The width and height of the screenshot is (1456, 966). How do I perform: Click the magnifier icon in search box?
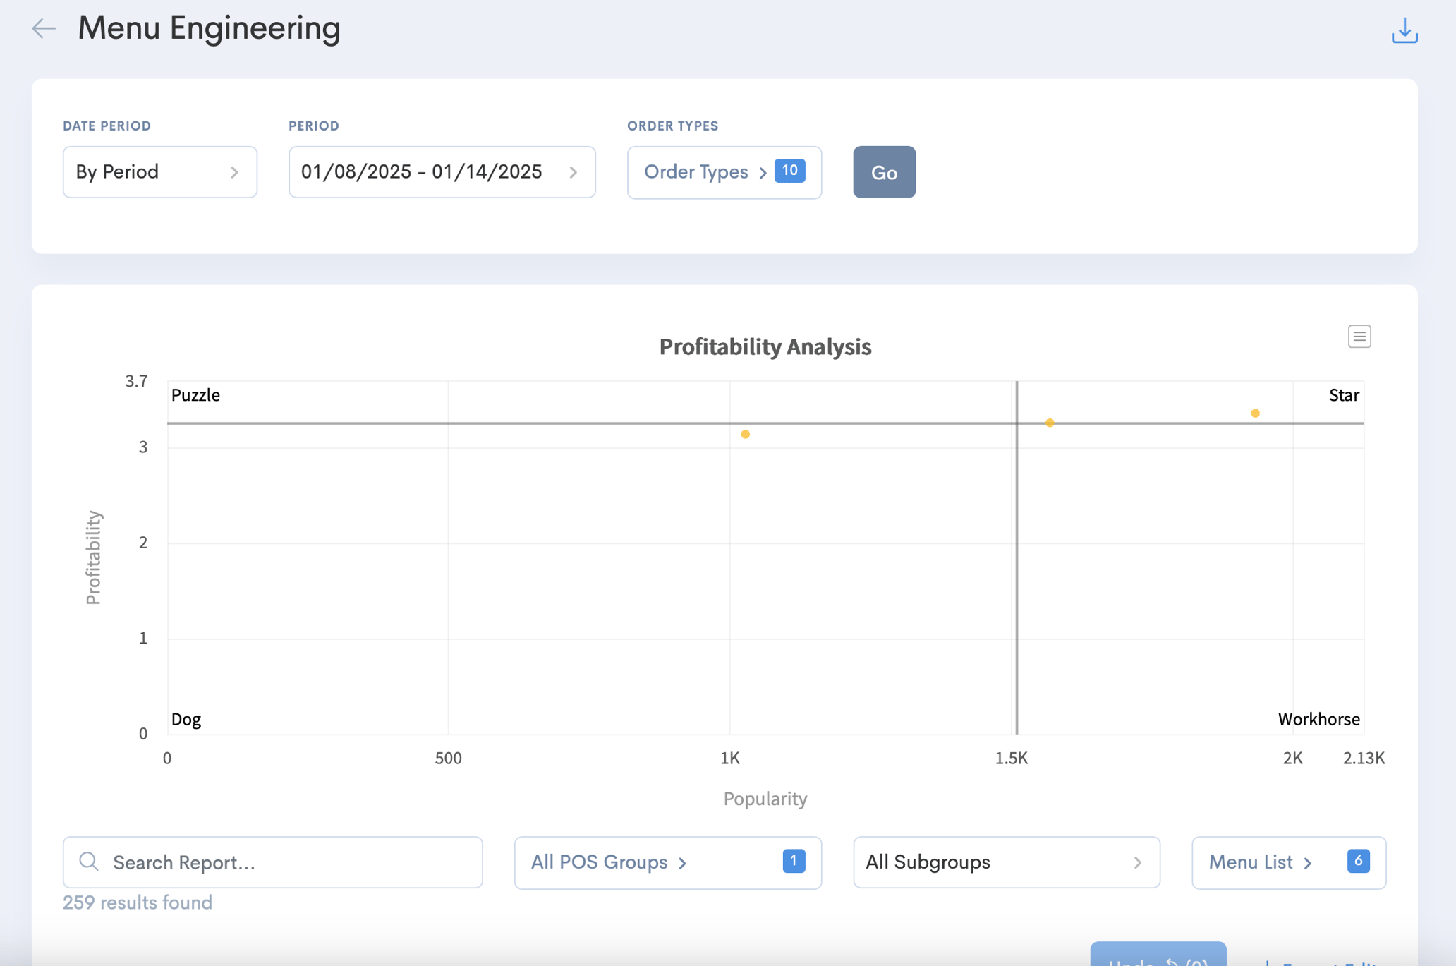89,862
